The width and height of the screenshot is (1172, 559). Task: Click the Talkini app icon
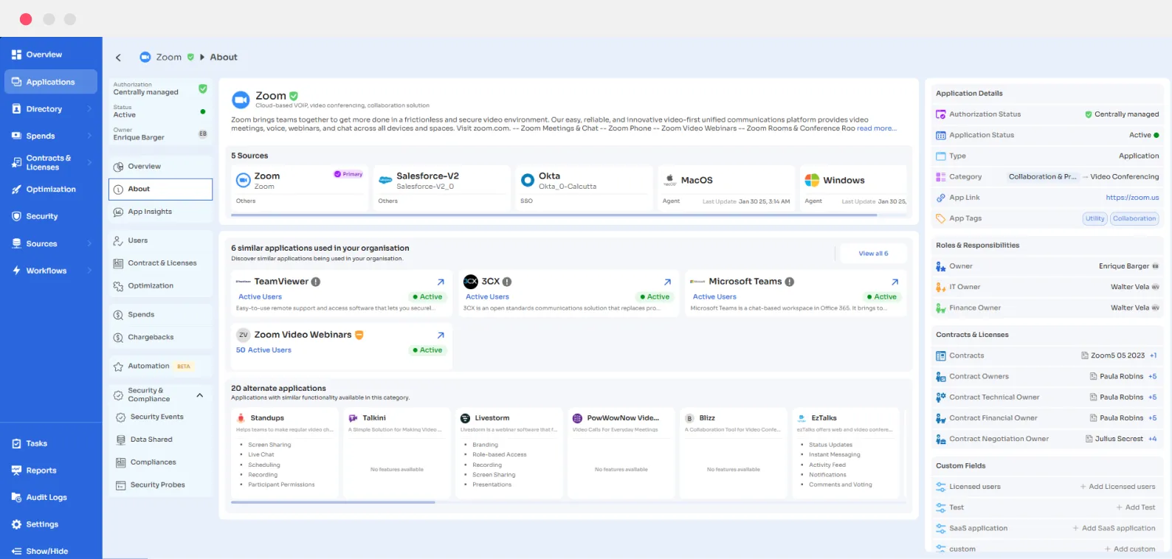(353, 418)
